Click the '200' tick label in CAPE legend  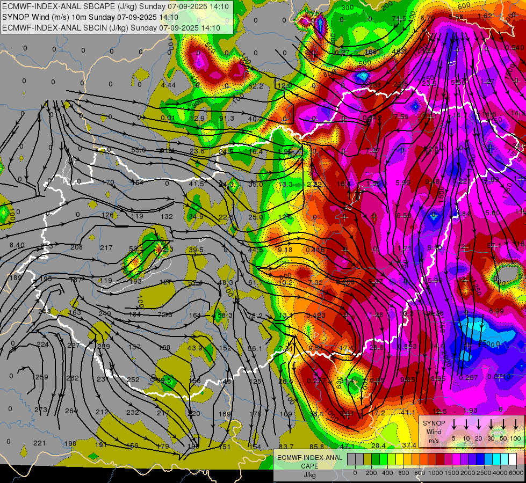point(371,473)
